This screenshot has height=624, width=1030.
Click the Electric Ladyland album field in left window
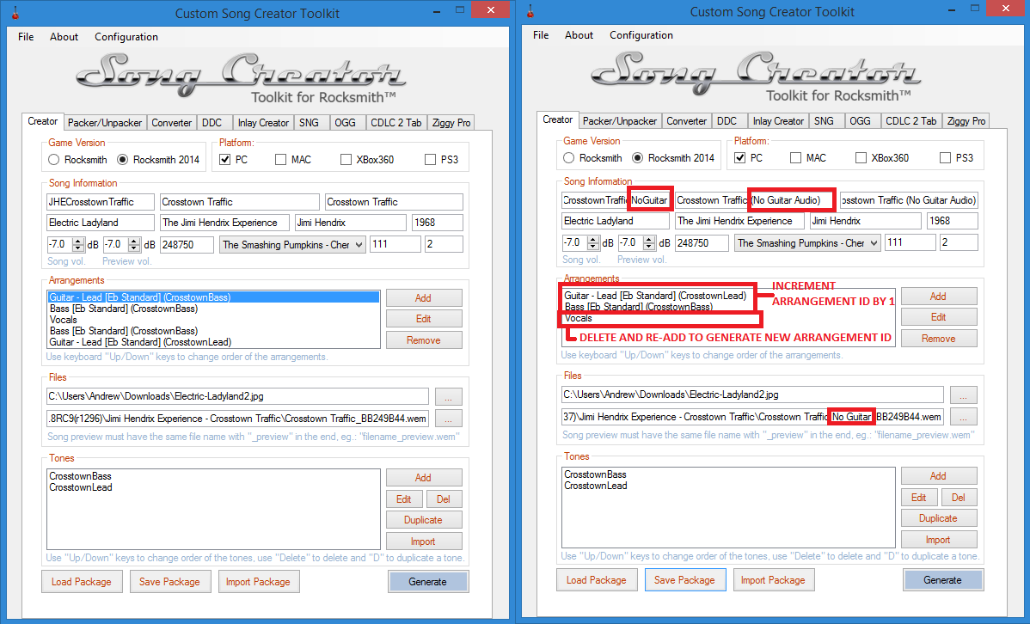pos(101,223)
